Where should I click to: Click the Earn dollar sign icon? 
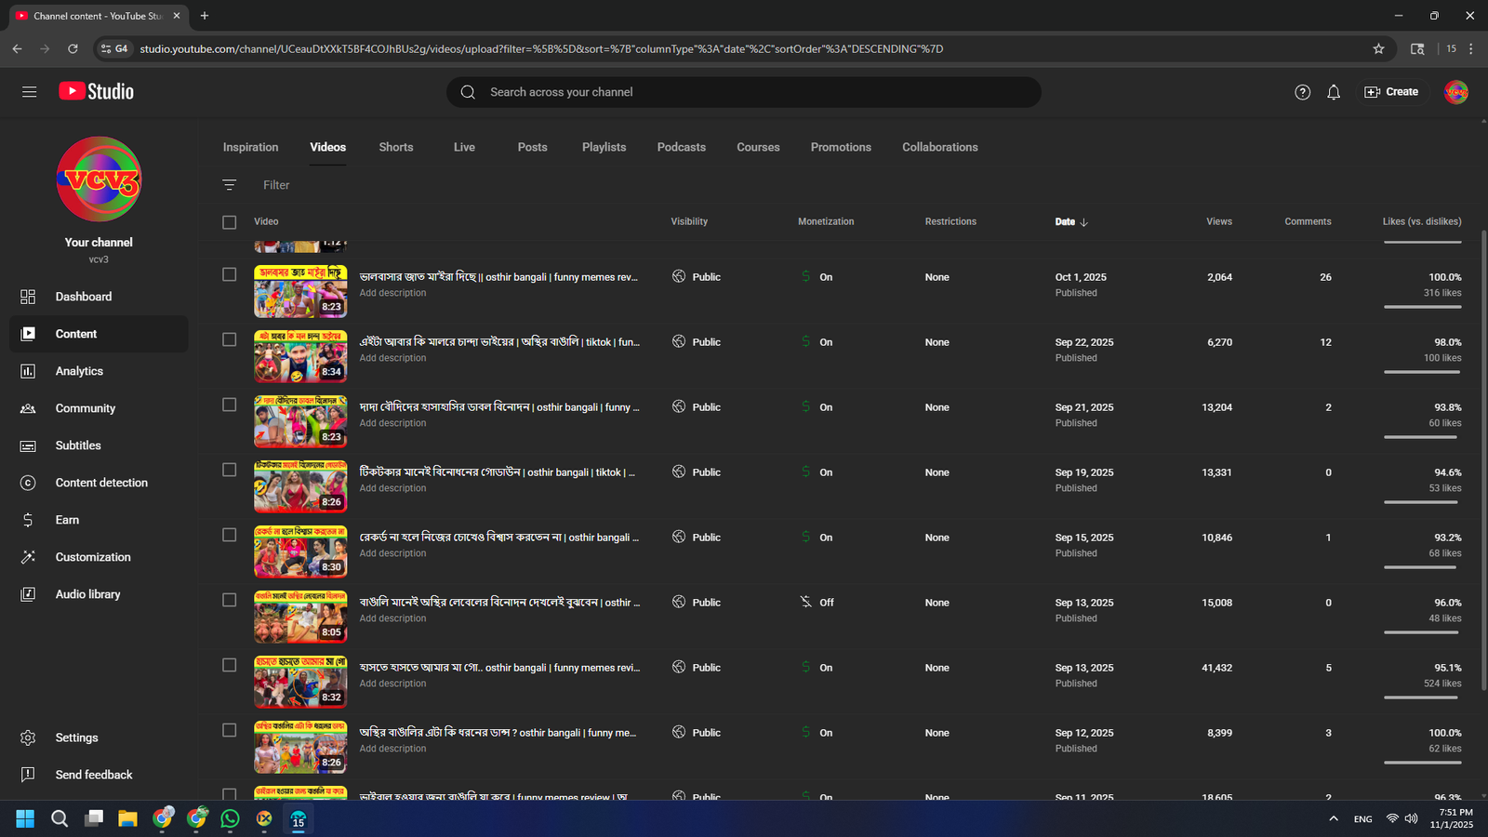click(28, 520)
